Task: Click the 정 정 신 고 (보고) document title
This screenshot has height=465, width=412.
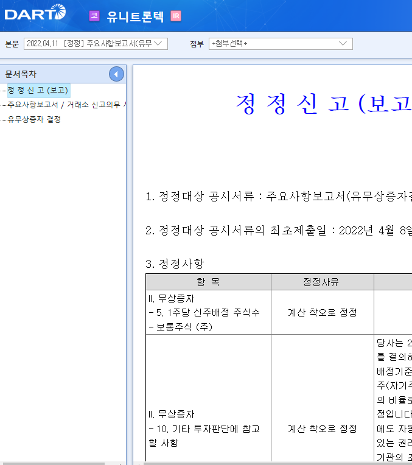Action: (x=324, y=103)
